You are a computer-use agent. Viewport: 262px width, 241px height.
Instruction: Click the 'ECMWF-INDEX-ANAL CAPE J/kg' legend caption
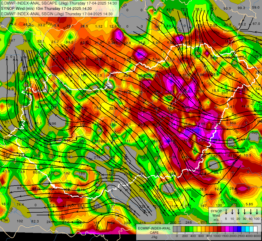tap(154, 233)
